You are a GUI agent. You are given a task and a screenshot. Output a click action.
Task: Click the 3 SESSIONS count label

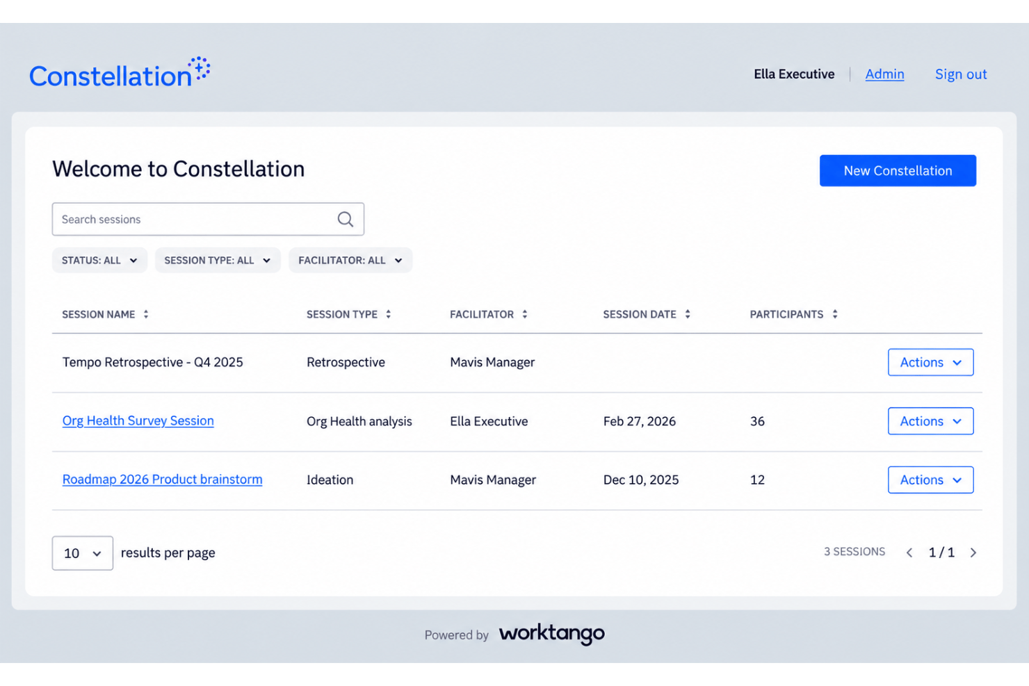coord(854,552)
